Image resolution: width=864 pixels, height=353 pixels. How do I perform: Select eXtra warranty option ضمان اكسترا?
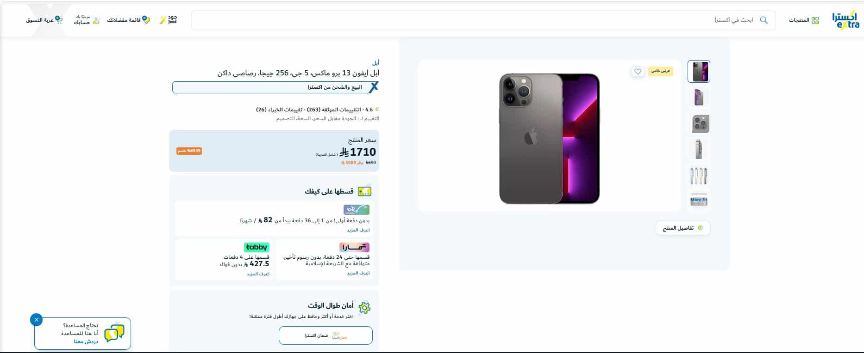coord(326,335)
